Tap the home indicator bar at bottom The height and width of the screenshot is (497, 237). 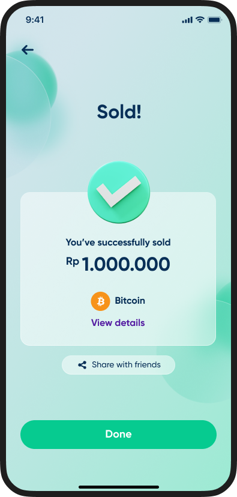pyautogui.click(x=119, y=487)
